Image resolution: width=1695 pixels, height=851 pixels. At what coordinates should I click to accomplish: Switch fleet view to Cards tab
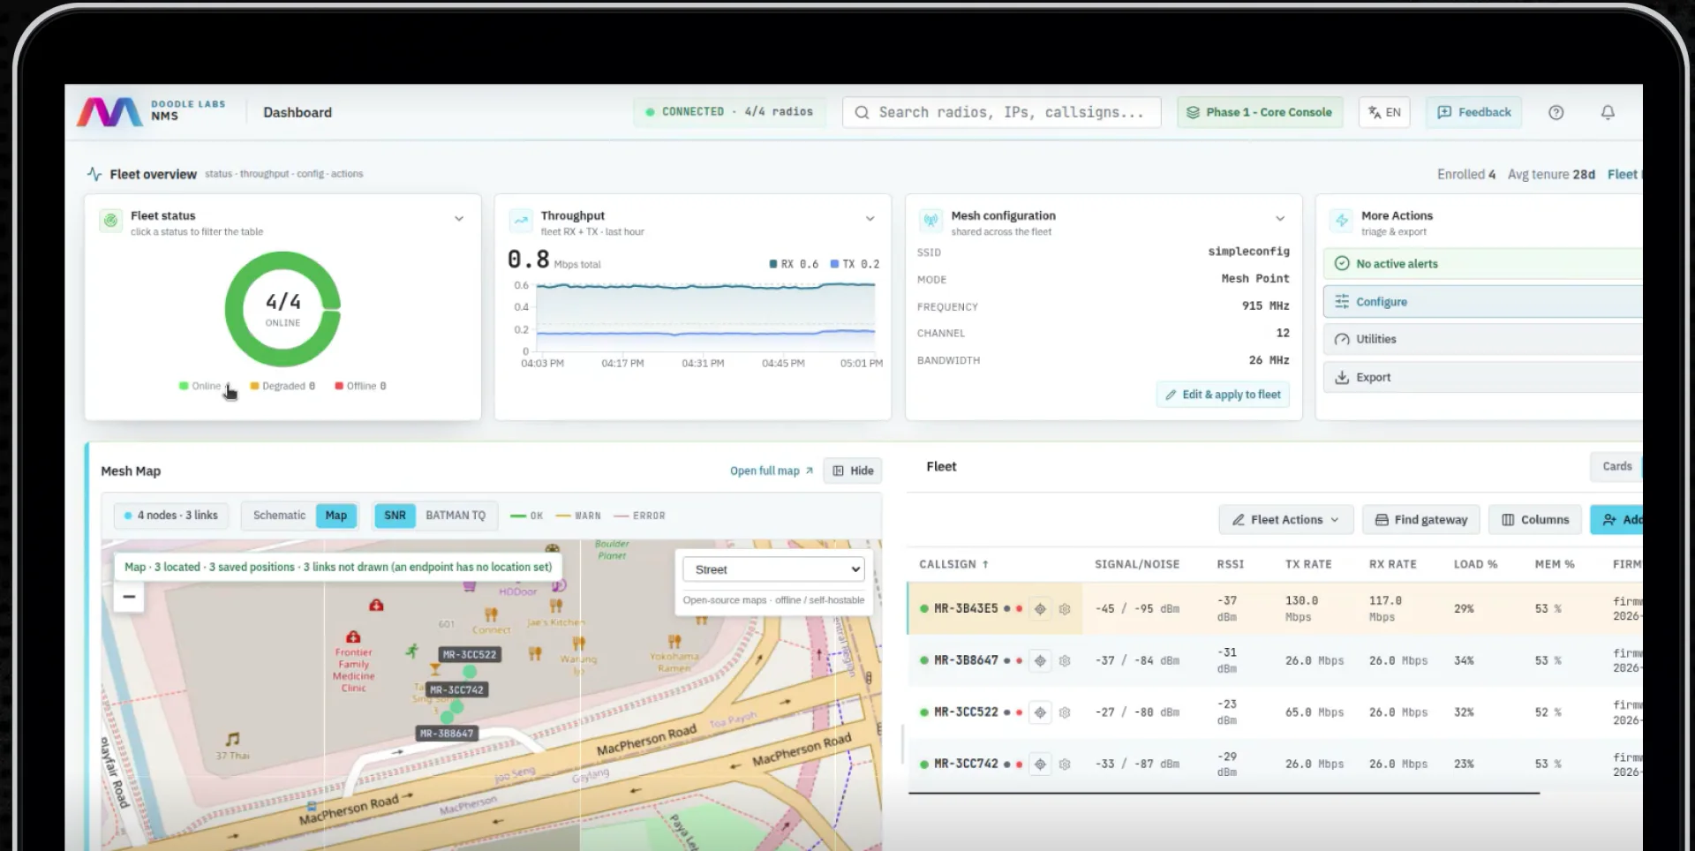[1617, 466]
